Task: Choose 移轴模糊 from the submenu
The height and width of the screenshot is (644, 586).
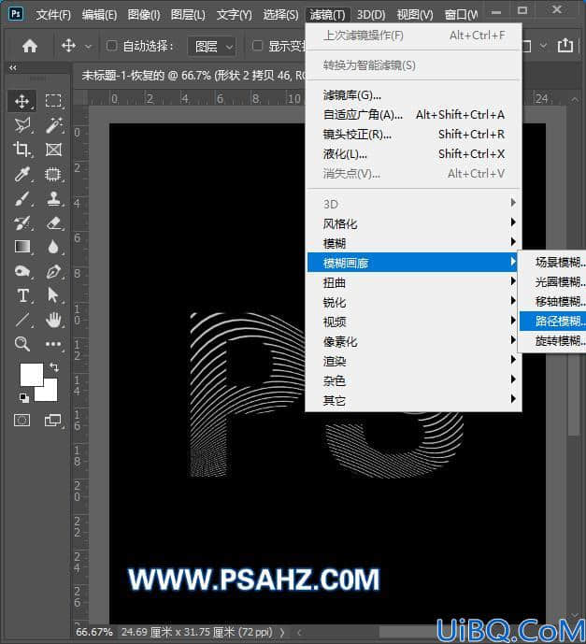Action: tap(552, 302)
